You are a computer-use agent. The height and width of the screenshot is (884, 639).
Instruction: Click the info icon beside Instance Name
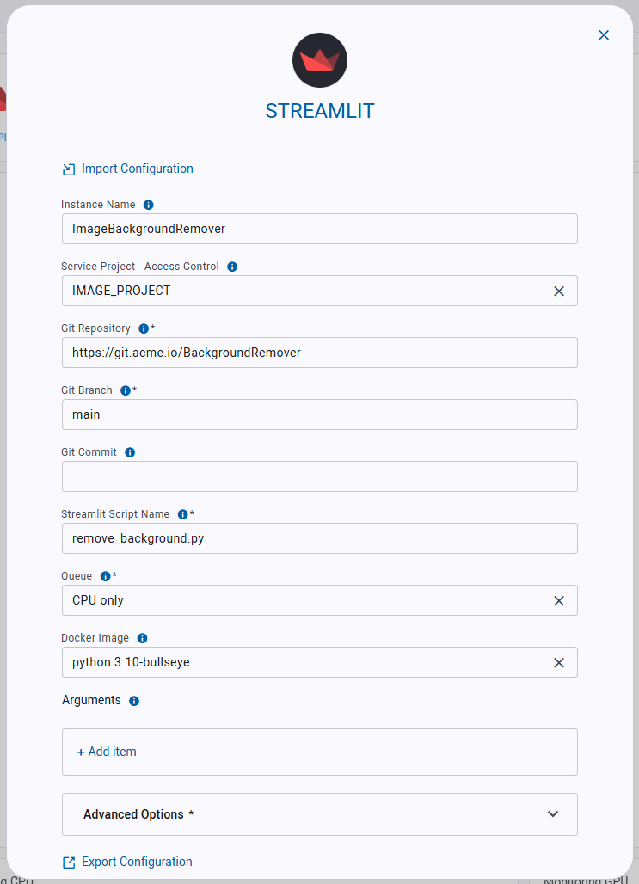tap(148, 205)
